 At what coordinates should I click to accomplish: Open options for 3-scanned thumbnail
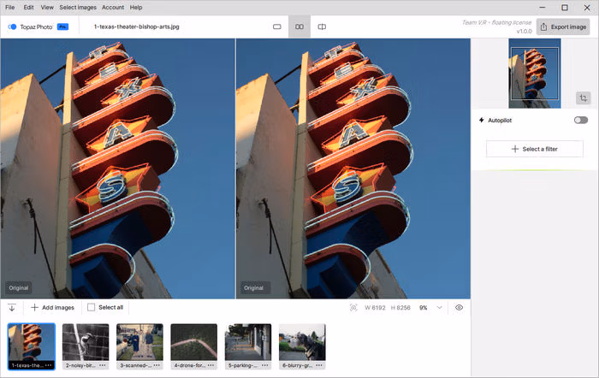(157, 365)
